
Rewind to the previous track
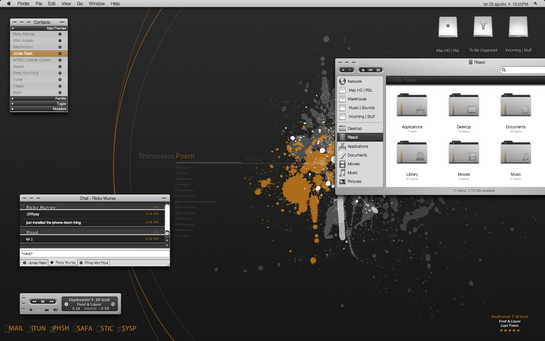click(34, 301)
